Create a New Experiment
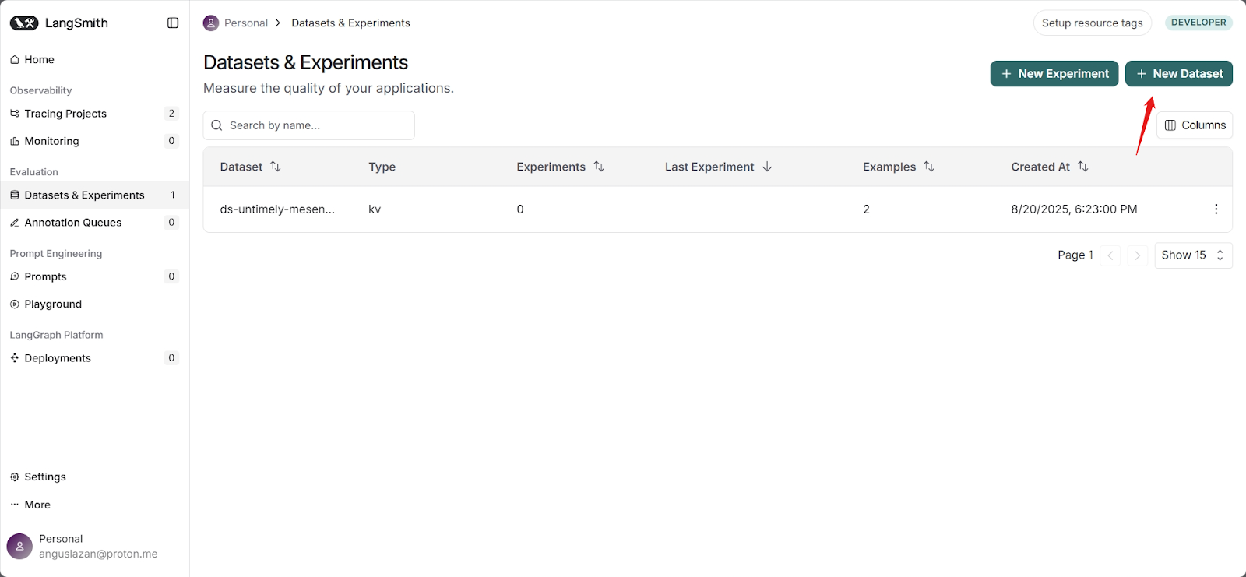This screenshot has height=577, width=1246. [1054, 73]
